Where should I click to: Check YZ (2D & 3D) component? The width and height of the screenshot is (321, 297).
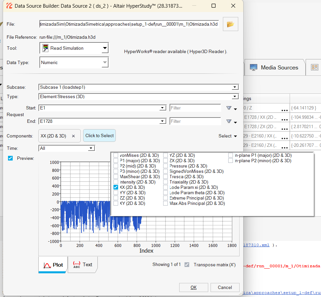pyautogui.click(x=166, y=155)
